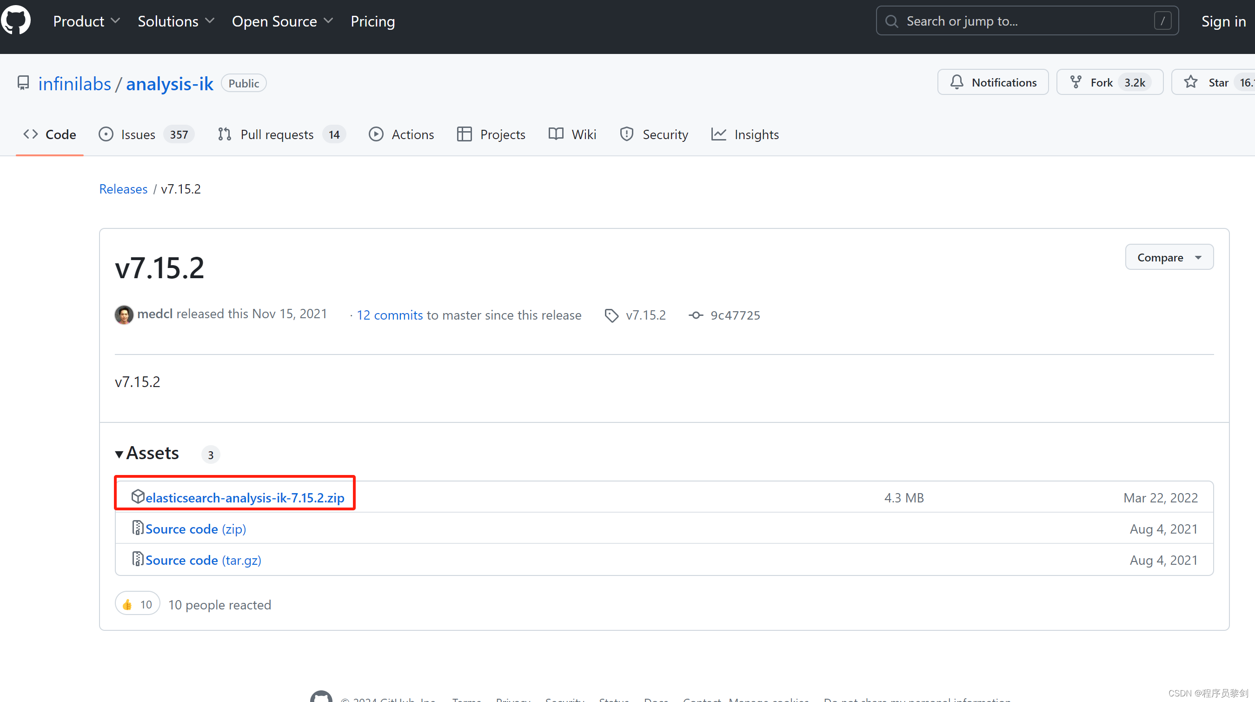Click the v7.15.2 tag icon
Screen dimensions: 1255x702
tap(611, 315)
